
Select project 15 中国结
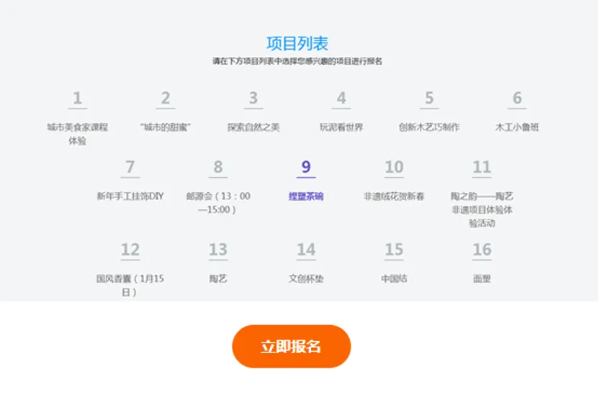394,263
